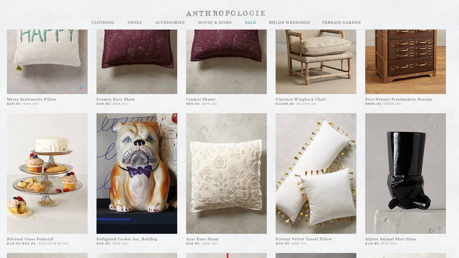Screen dimensions: 459x258
Task: Go to the Accessories section
Action: point(170,23)
